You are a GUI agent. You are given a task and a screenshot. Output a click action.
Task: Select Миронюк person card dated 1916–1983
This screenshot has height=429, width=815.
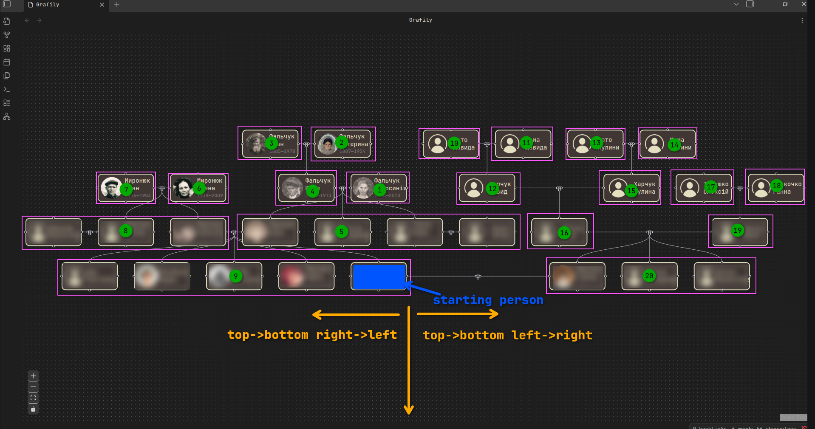tap(126, 188)
